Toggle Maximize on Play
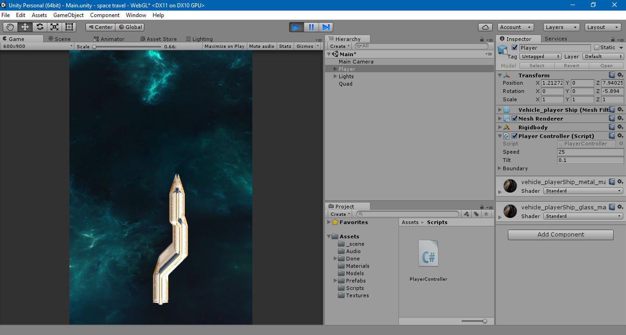This screenshot has height=335, width=626. click(x=224, y=46)
